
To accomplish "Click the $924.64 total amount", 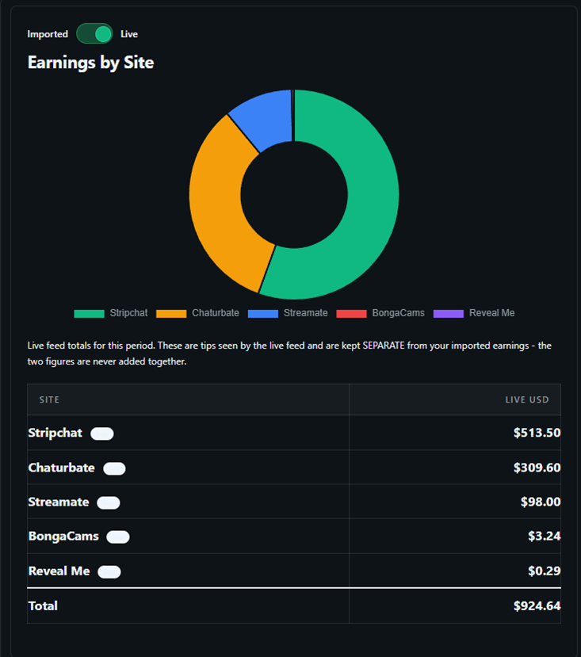I will pyautogui.click(x=537, y=605).
